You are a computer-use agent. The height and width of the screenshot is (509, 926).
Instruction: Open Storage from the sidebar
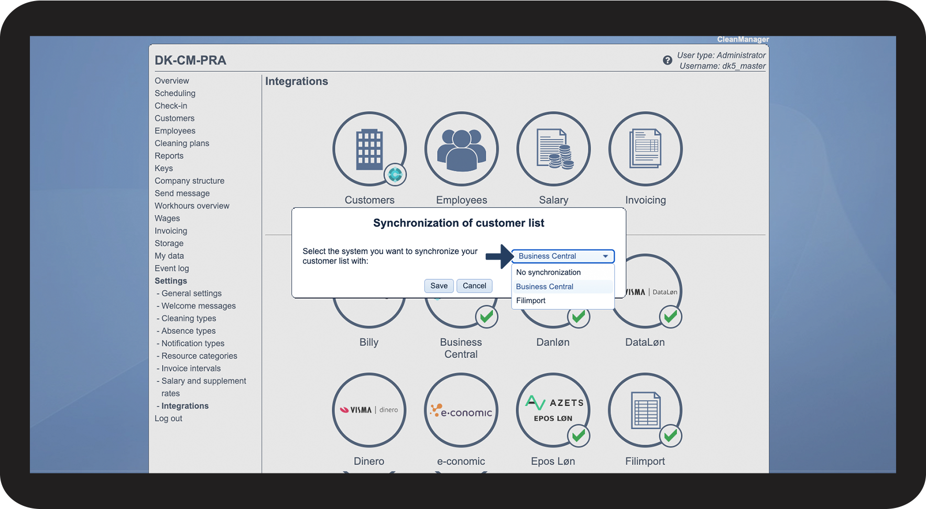coord(169,243)
